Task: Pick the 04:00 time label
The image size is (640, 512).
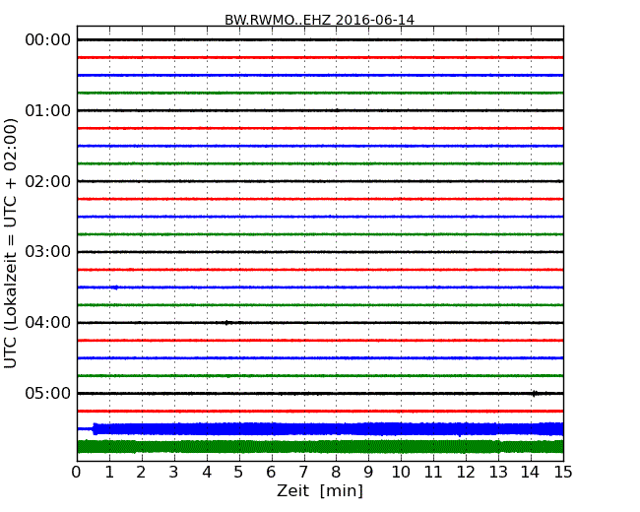Action: click(48, 323)
